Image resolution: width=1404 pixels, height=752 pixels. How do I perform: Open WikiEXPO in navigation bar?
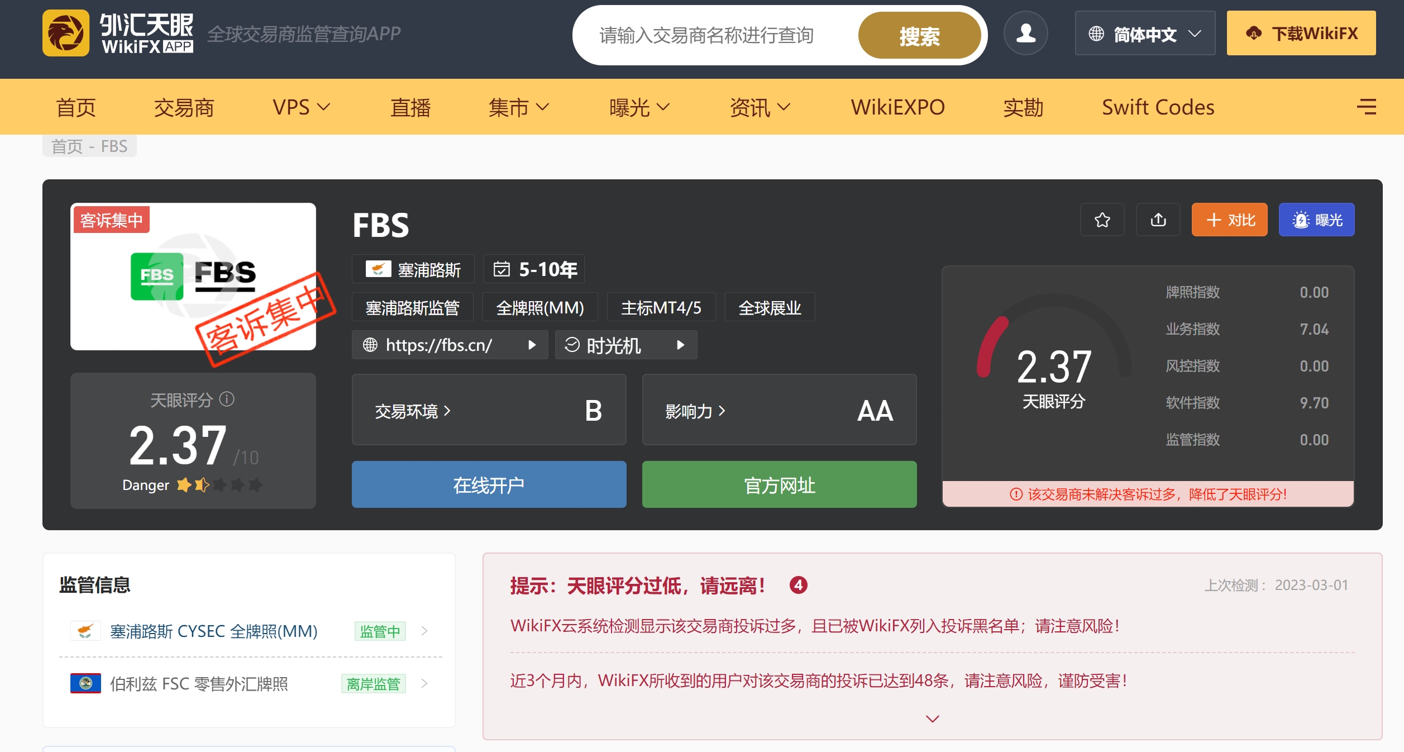pos(897,107)
